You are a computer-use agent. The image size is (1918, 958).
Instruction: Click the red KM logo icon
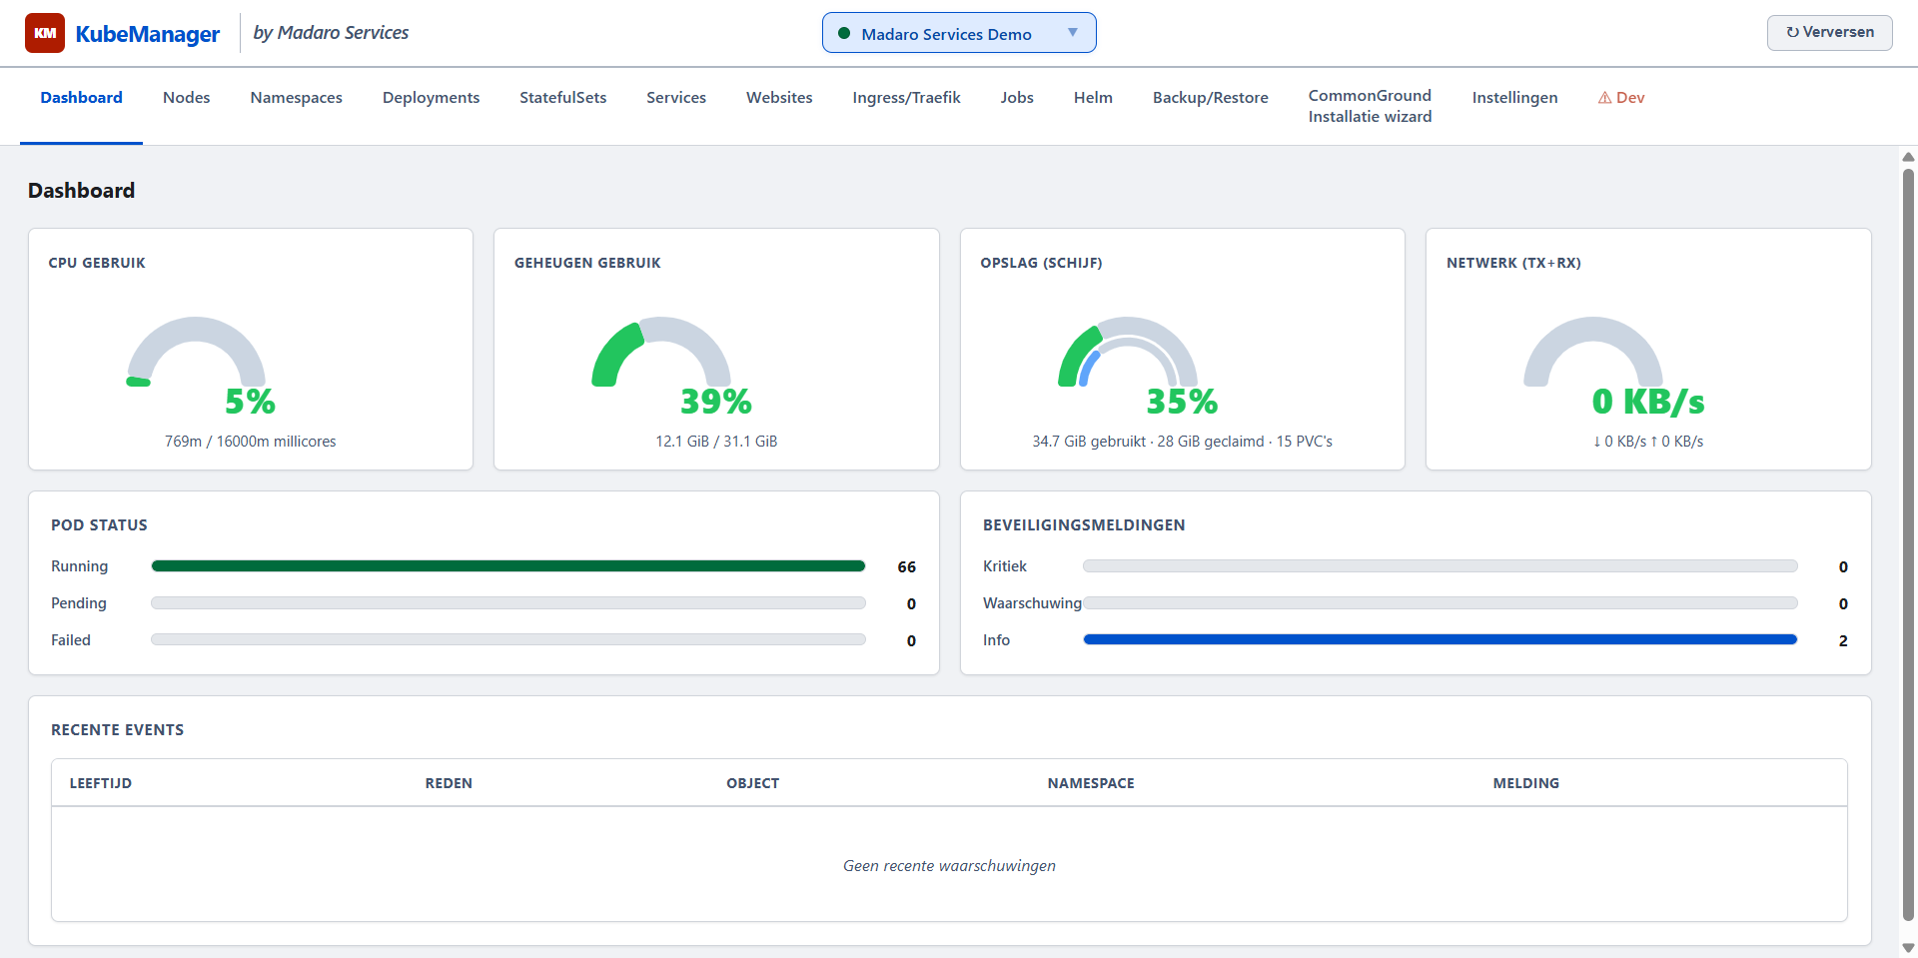45,33
